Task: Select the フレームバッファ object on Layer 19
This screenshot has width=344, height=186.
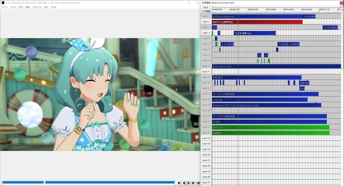Action: 270,116
